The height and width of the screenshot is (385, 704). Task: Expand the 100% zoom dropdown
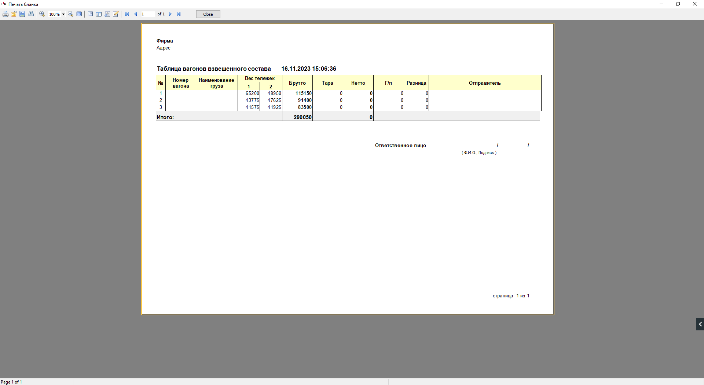pos(63,14)
